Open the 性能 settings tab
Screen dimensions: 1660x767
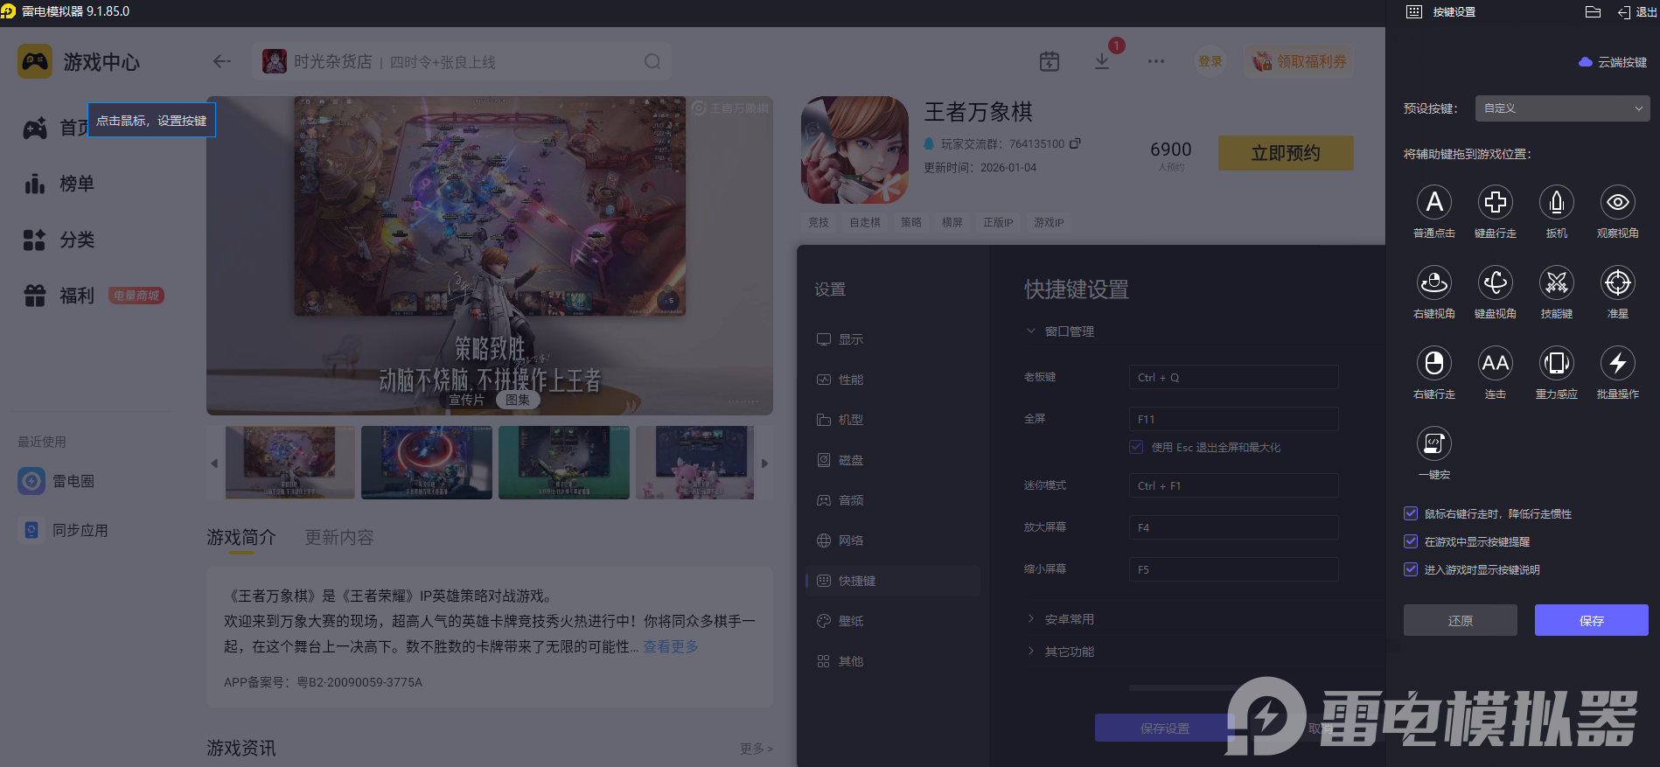(850, 380)
